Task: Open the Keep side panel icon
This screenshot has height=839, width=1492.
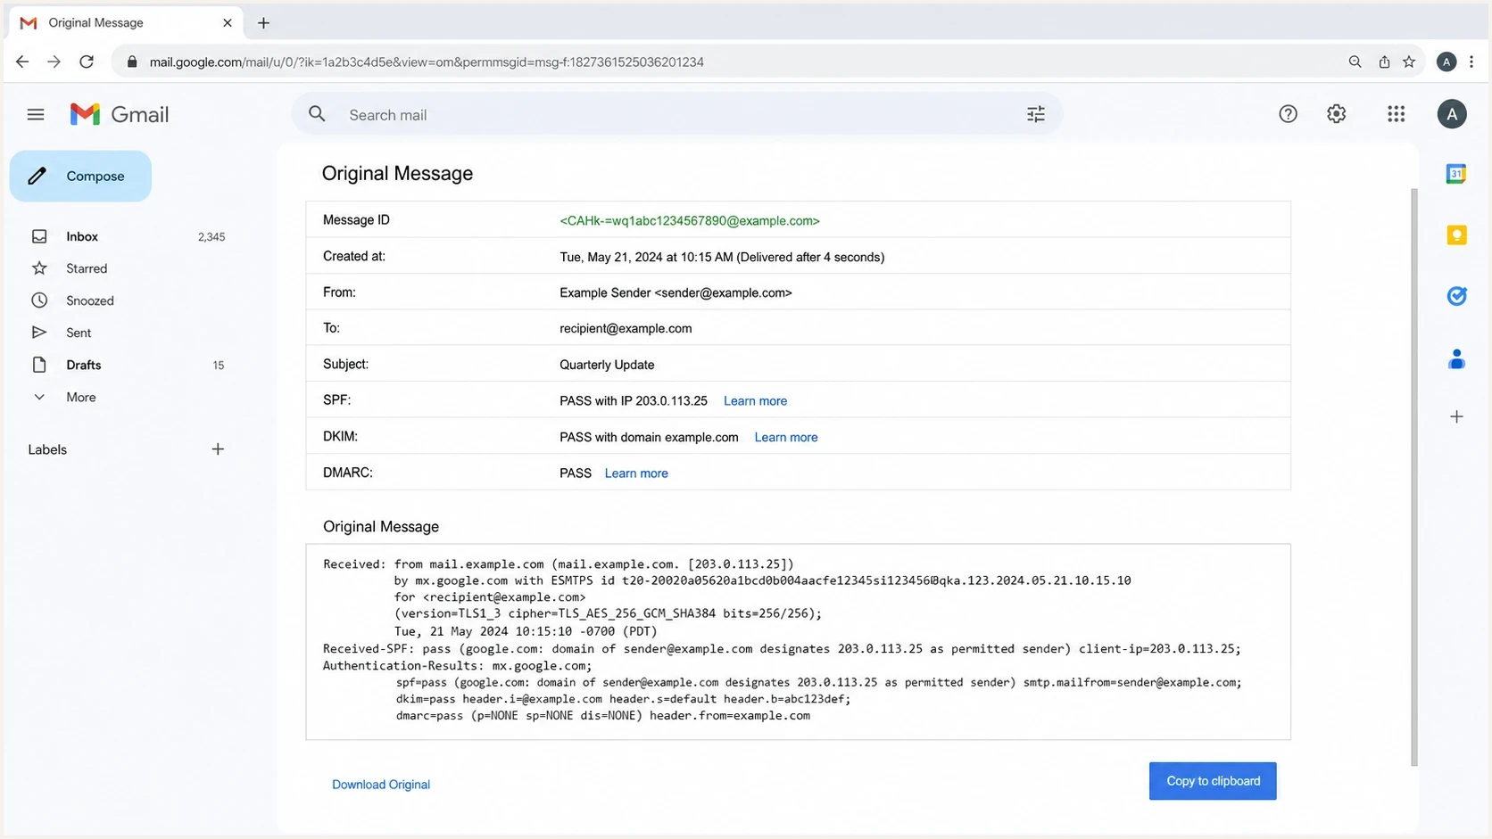Action: point(1456,235)
